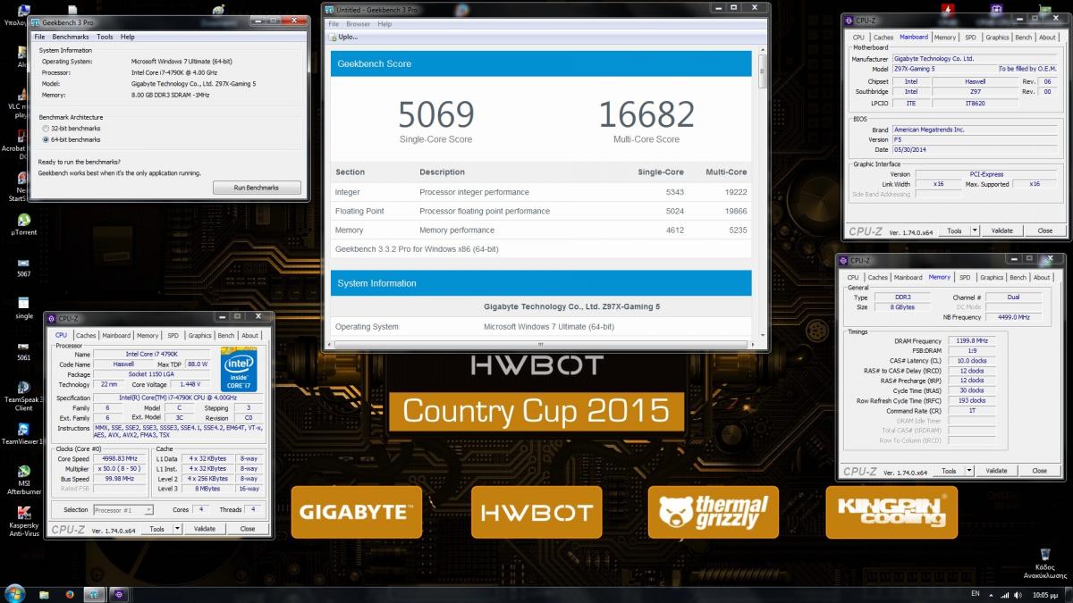Switch to Mainboard tab in CPU-Z CPU window
Image resolution: width=1073 pixels, height=603 pixels.
116,336
